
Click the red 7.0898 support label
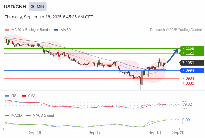[188, 83]
